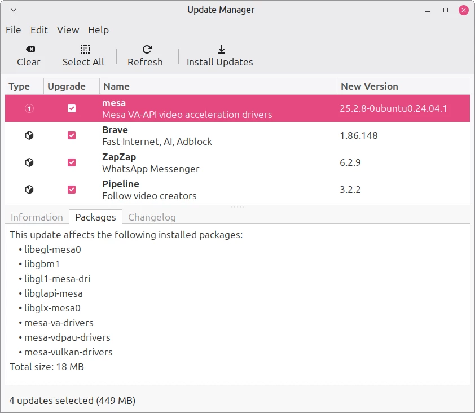The width and height of the screenshot is (475, 413).
Task: Open the Help menu
Action: (x=98, y=30)
